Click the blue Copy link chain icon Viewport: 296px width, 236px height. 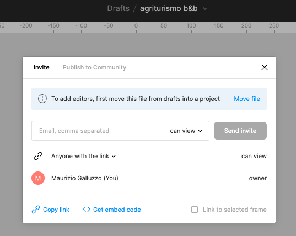pyautogui.click(x=36, y=210)
